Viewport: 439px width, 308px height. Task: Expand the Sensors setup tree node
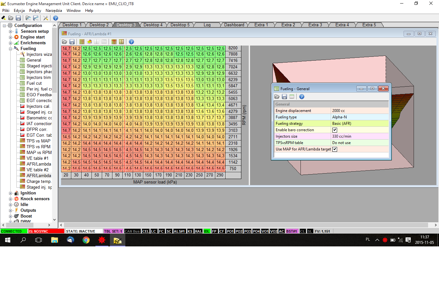click(x=10, y=31)
